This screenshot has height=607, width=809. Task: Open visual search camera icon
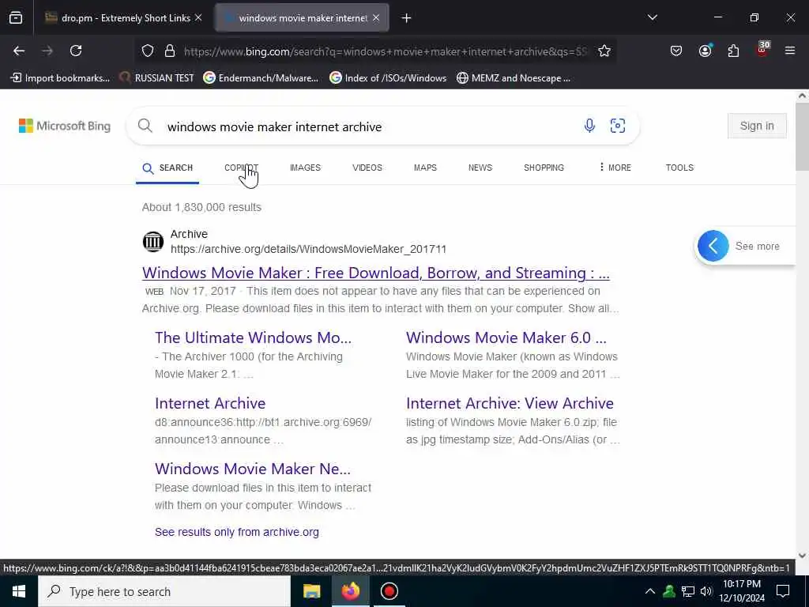618,126
